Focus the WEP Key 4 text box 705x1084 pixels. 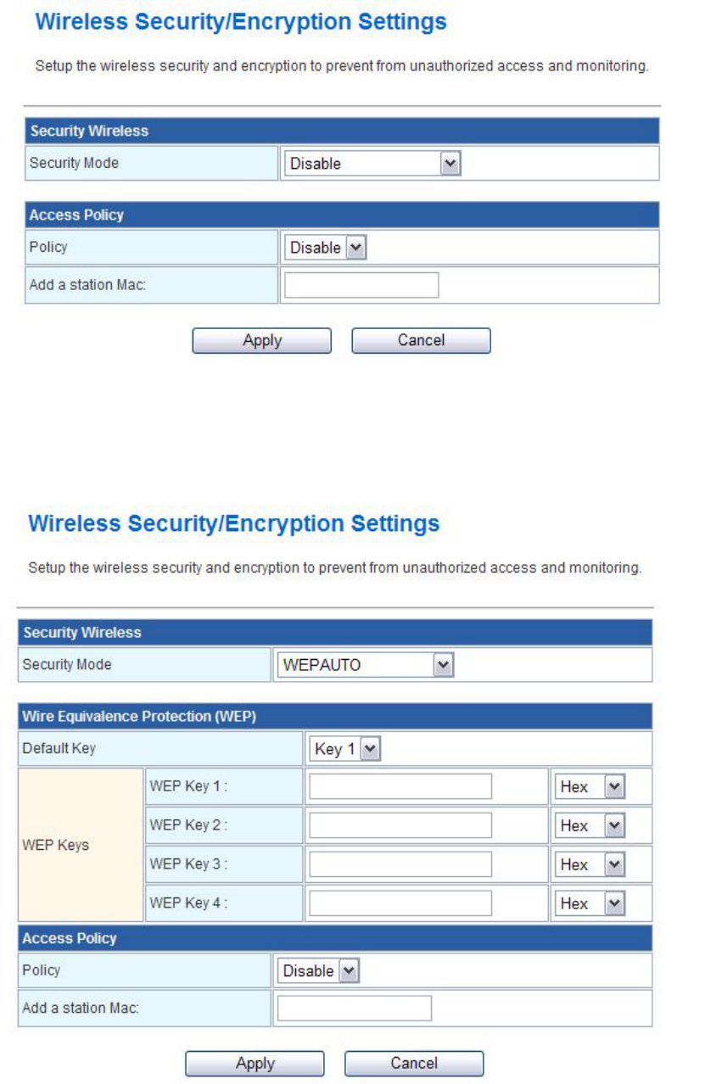point(400,903)
